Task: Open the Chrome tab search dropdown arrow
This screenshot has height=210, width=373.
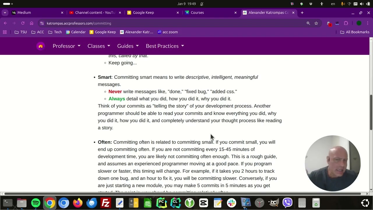Action: pos(5,13)
